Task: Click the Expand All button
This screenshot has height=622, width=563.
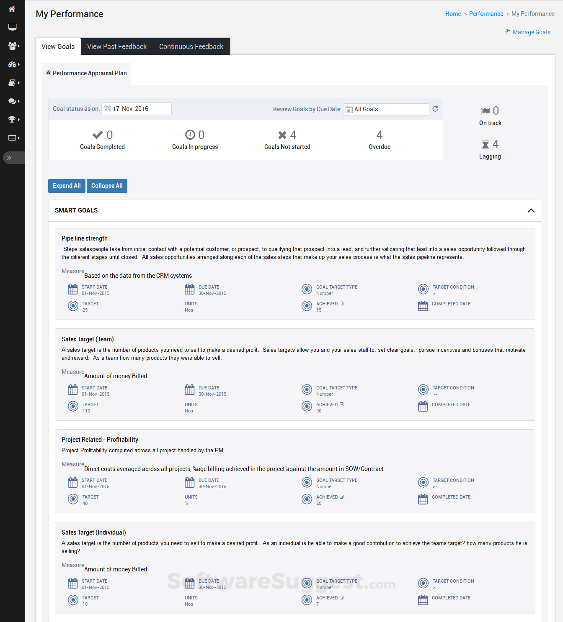Action: click(x=67, y=186)
